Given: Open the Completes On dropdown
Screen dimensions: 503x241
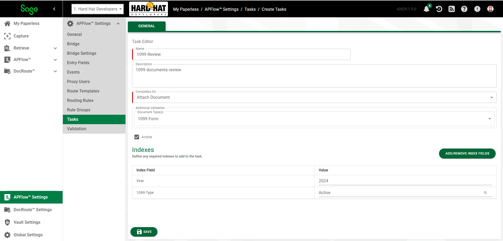Looking at the screenshot, I should click(x=314, y=97).
